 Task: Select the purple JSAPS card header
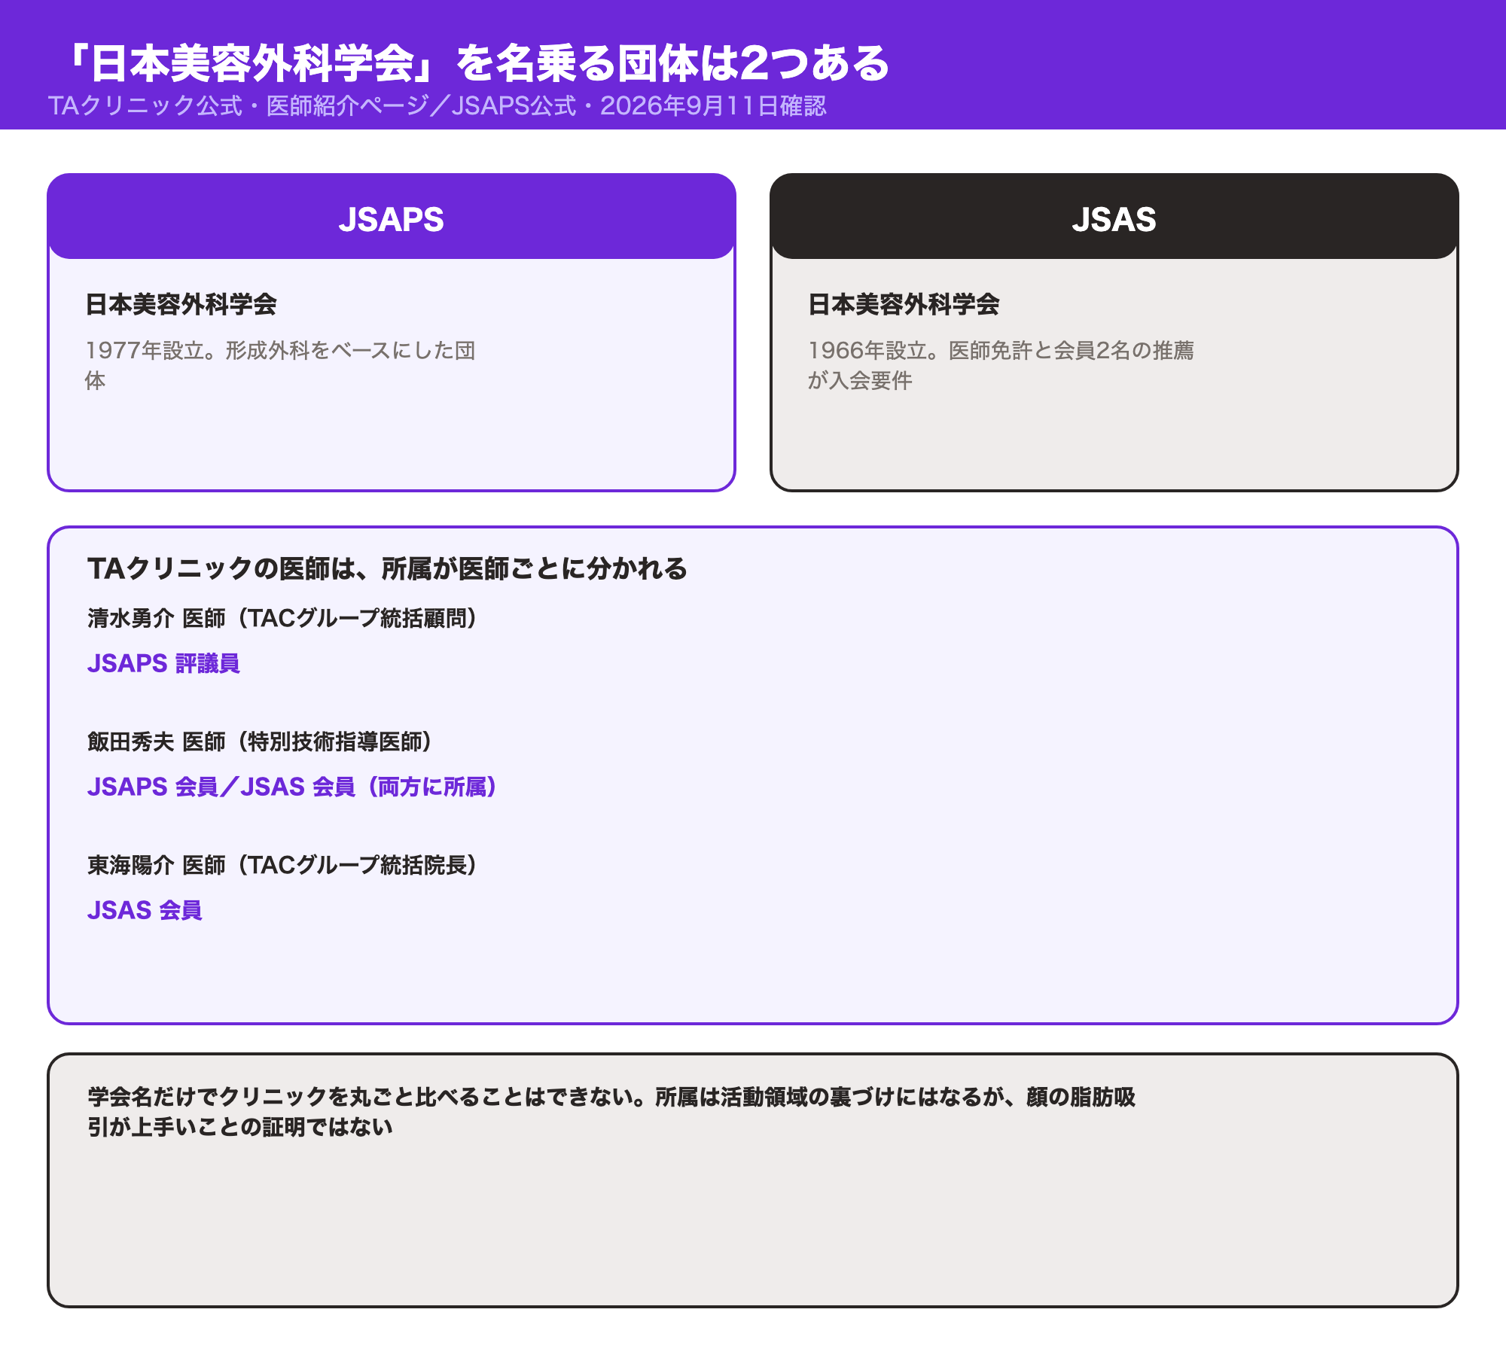click(x=392, y=217)
